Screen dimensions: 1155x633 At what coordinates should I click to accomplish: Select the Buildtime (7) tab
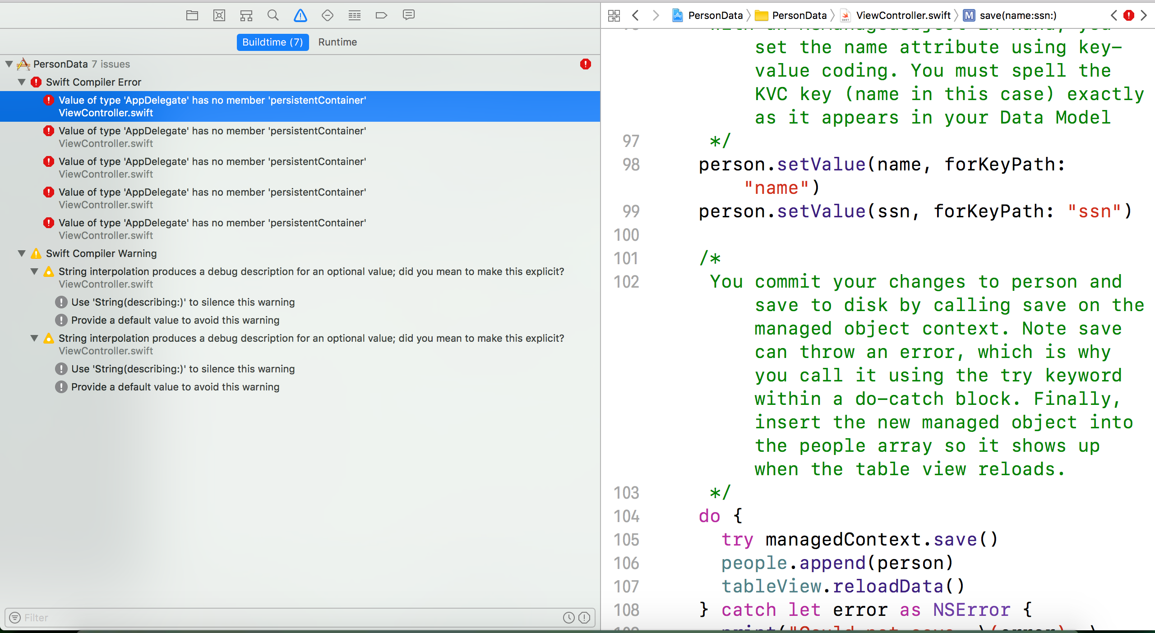(273, 42)
